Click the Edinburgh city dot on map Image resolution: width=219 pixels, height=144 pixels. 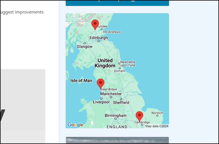coord(99,41)
